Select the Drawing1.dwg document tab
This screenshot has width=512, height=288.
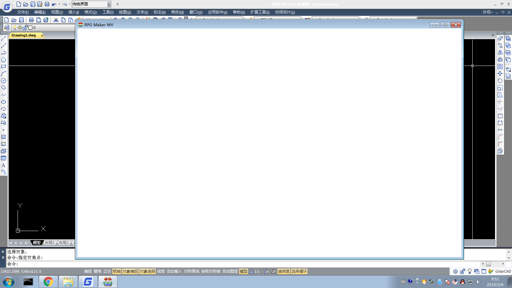24,35
